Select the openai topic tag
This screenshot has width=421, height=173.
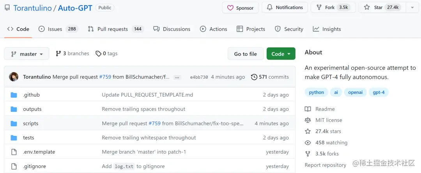click(355, 92)
